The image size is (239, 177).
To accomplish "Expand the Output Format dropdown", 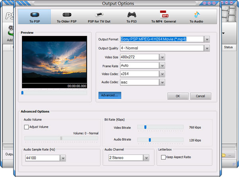I will [x=207, y=39].
